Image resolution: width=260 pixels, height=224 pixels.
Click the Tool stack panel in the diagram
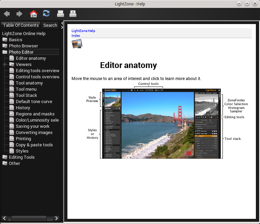(x=206, y=138)
